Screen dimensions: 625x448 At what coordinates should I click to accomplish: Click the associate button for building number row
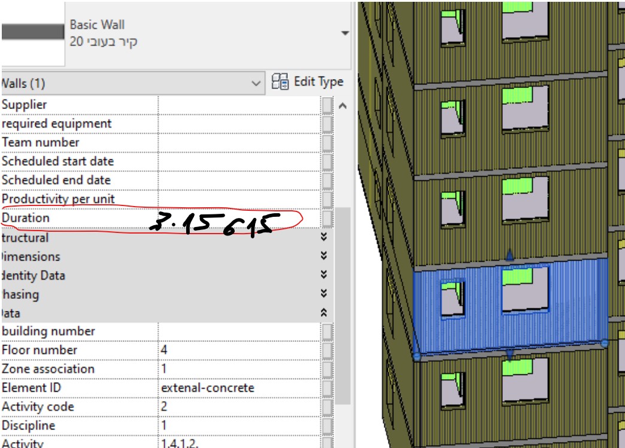pos(327,332)
